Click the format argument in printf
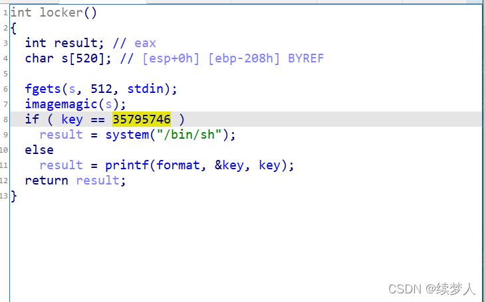 [178, 165]
